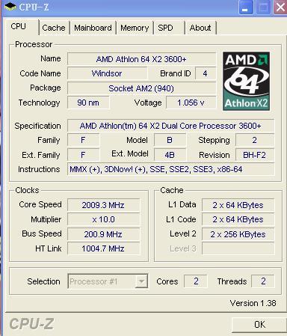Click the Processor #1 combo box

tap(108, 281)
